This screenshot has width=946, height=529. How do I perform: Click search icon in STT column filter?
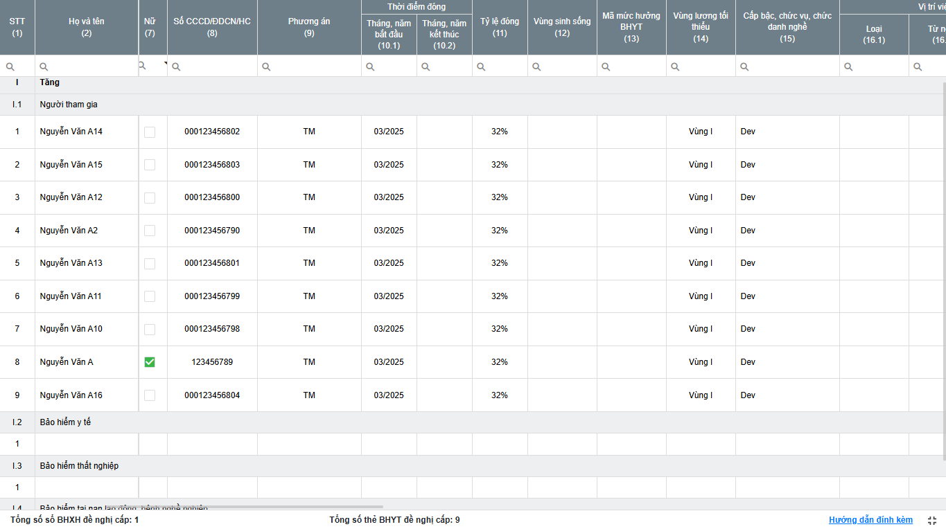click(10, 67)
